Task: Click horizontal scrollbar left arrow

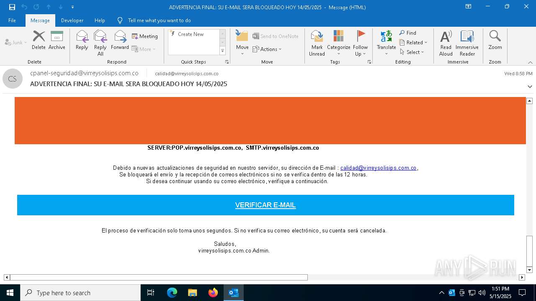Action: click(x=7, y=277)
